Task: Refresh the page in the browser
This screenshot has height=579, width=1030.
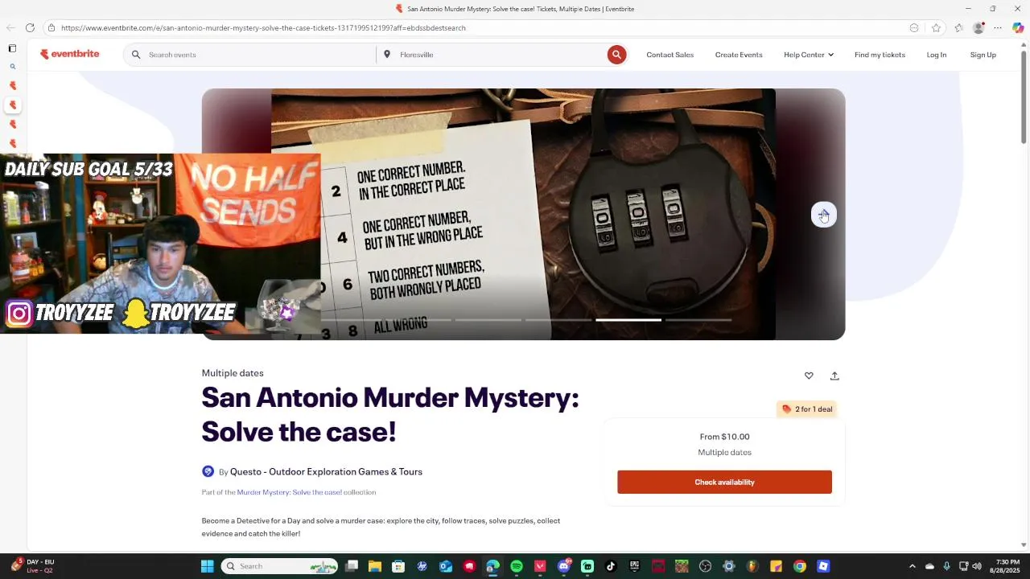Action: [x=30, y=27]
